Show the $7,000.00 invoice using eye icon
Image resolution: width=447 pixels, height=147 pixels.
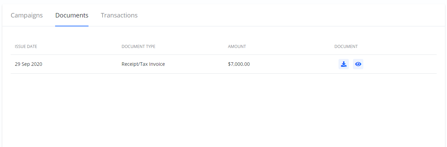358,64
